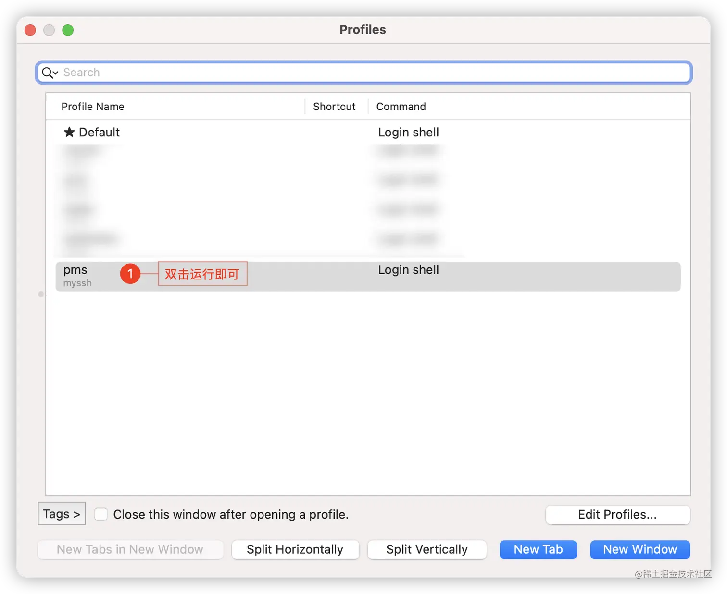Sort by Profile Name column header

(x=93, y=107)
